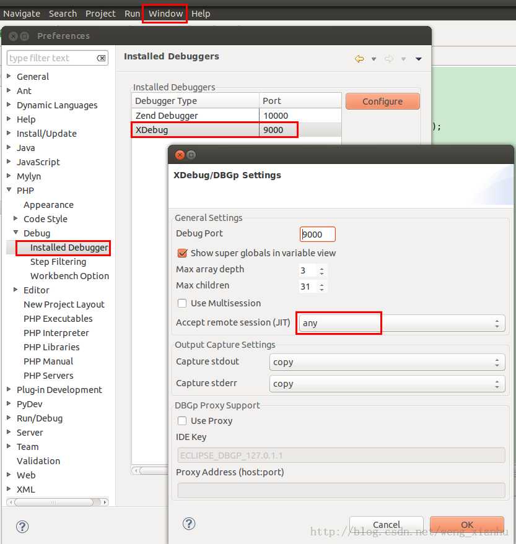The width and height of the screenshot is (516, 544).
Task: Open the Capture stderr dropdown
Action: coord(387,384)
